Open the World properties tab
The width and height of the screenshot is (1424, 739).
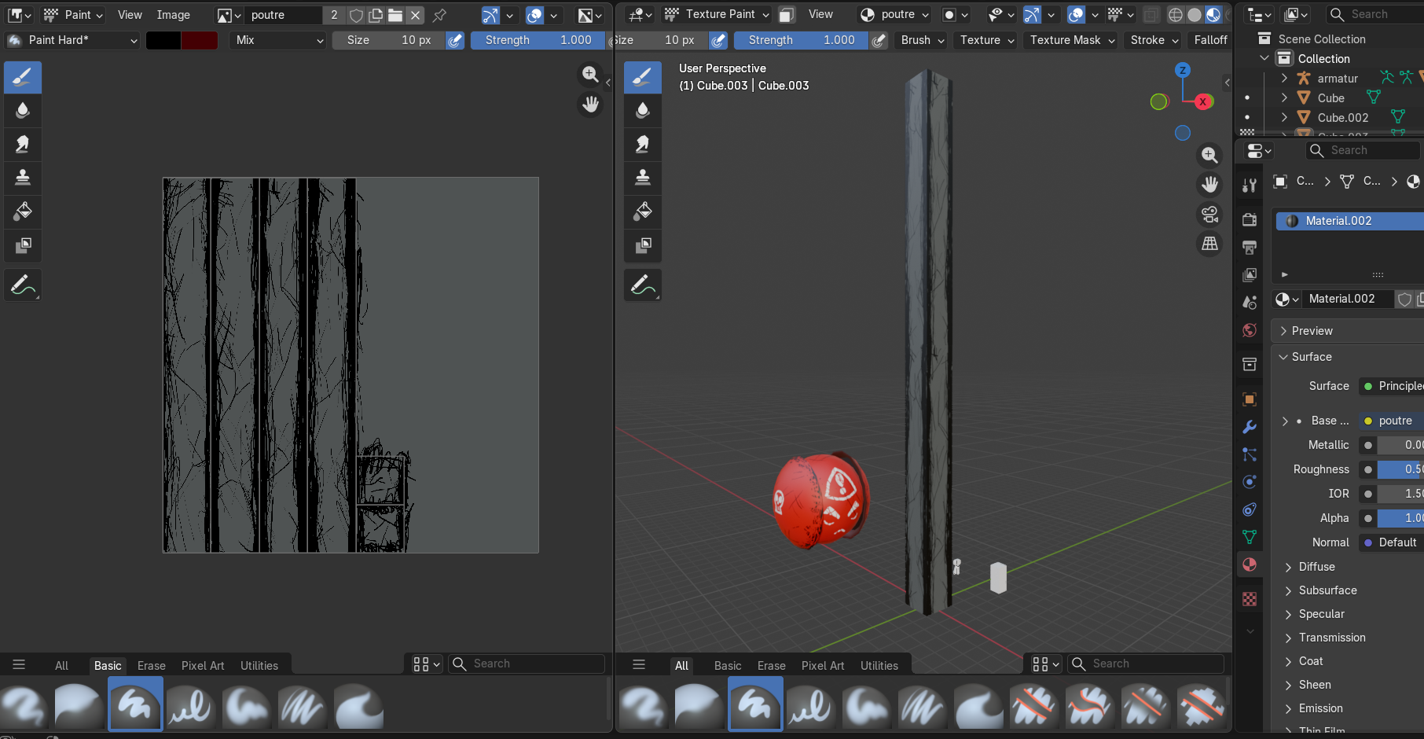point(1250,330)
